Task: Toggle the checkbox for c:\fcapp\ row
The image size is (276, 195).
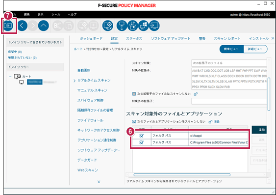Action: 141,136
